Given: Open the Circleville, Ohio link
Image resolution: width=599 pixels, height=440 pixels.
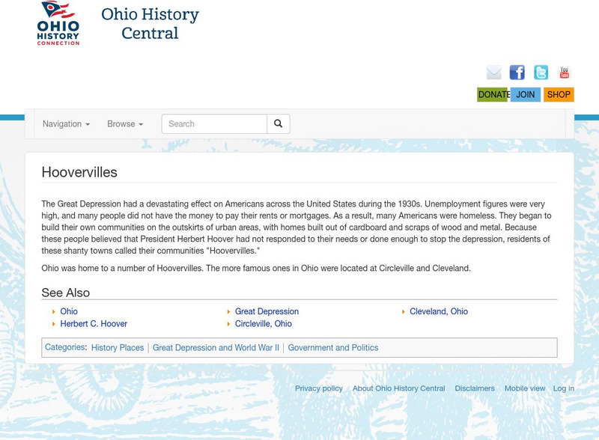Looking at the screenshot, I should [264, 324].
